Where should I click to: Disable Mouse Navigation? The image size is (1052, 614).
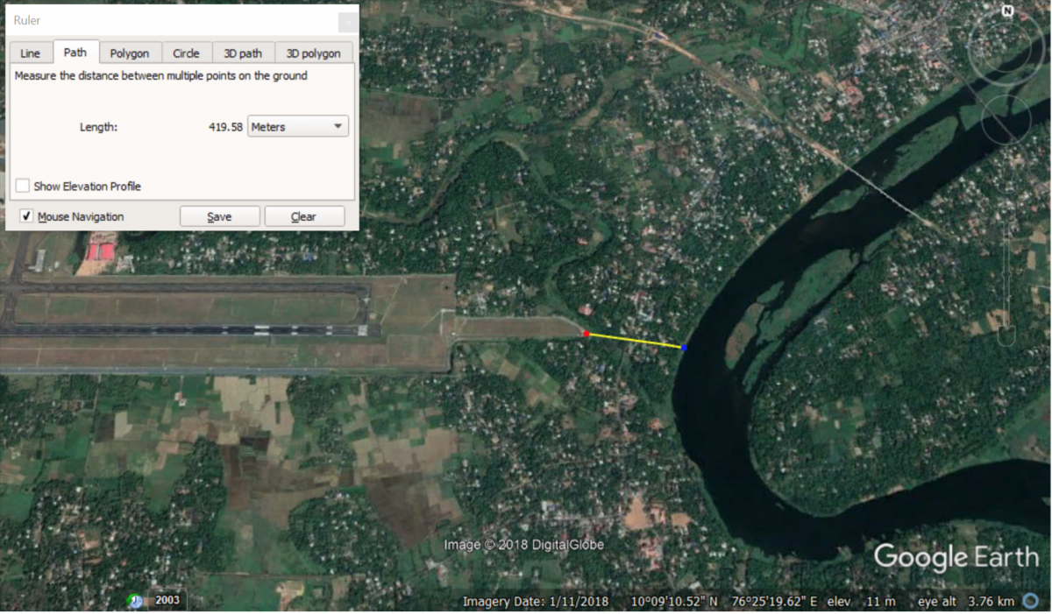point(27,216)
